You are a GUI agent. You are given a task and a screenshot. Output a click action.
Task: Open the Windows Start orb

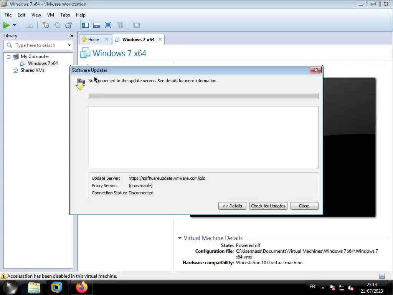tap(10, 287)
